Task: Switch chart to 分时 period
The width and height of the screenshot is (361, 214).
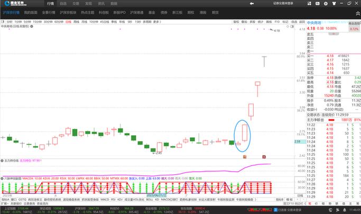Action: [10, 22]
